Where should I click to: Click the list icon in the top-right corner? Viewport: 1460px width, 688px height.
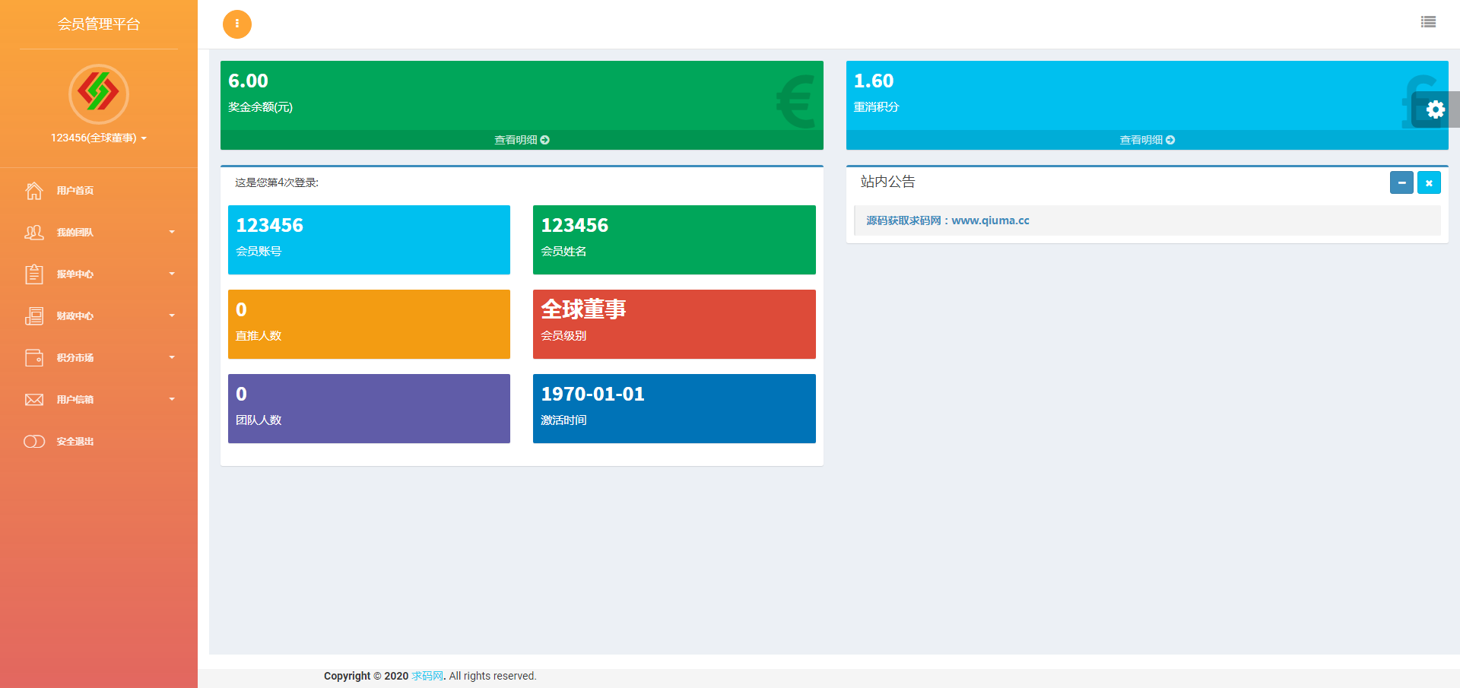tap(1428, 22)
